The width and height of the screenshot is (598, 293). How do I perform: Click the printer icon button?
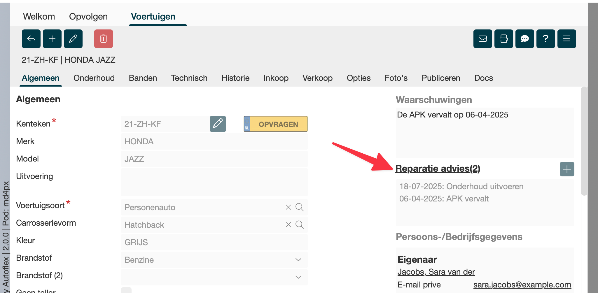(x=504, y=39)
